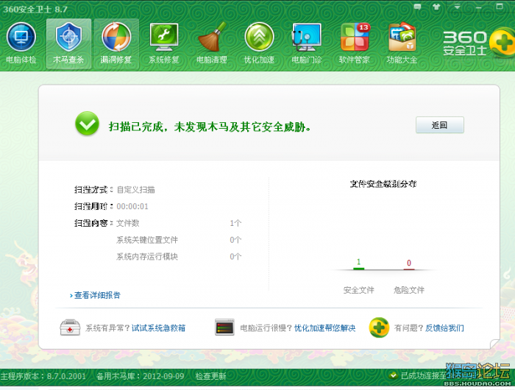The image size is (515, 390).
Task: Click 检查更新 in status bar
Action: pos(210,376)
